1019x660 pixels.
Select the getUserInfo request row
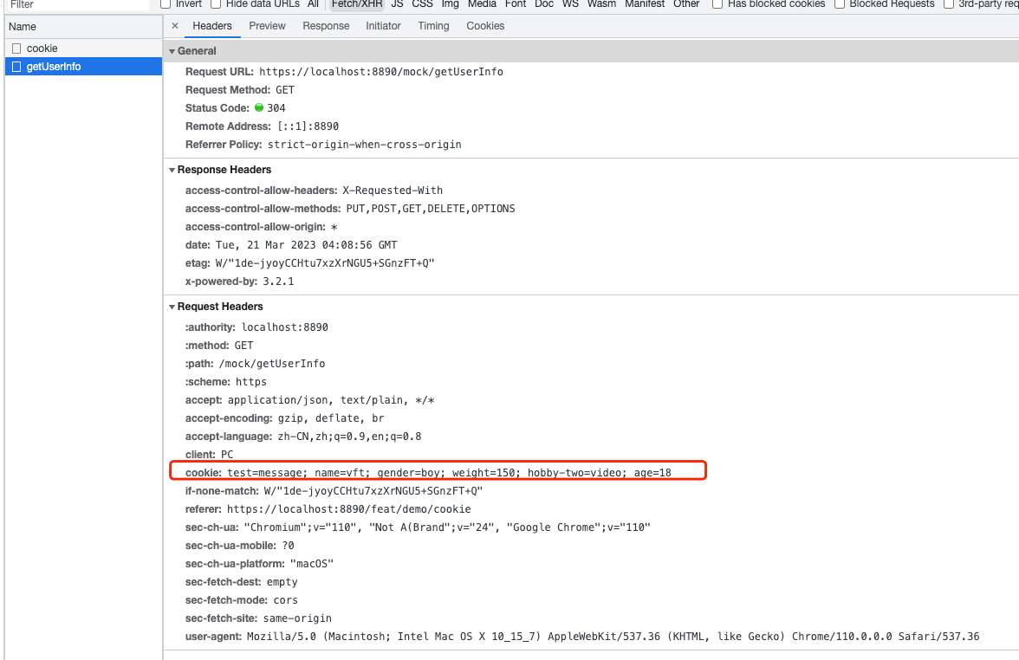point(83,66)
